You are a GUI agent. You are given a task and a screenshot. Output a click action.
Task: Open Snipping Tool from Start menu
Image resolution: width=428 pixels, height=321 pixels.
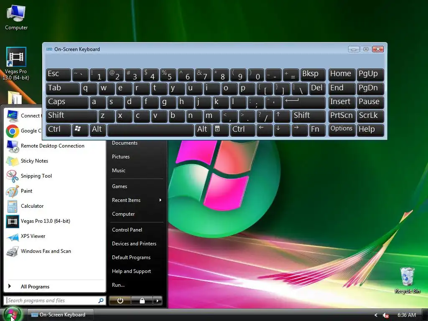click(x=54, y=176)
